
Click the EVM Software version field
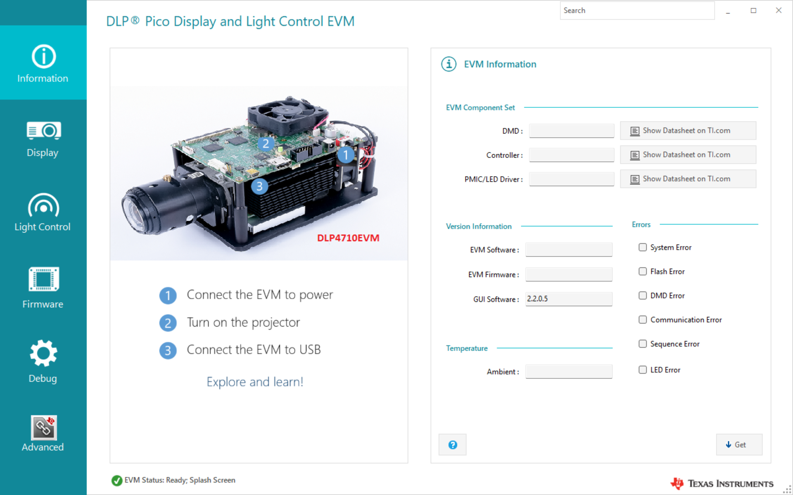point(569,250)
